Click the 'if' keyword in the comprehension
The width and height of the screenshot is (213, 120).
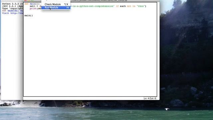[117, 6]
